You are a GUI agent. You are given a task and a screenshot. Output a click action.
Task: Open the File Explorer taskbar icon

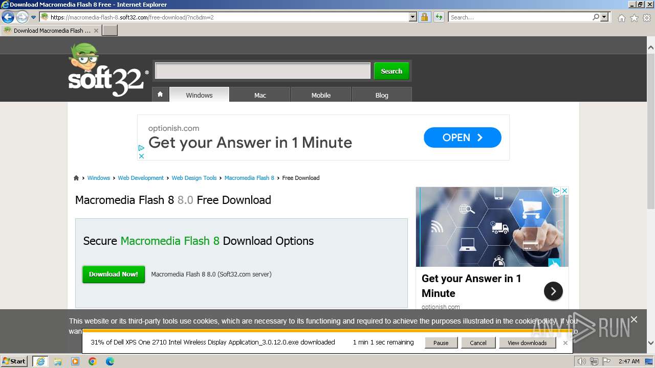point(58,361)
